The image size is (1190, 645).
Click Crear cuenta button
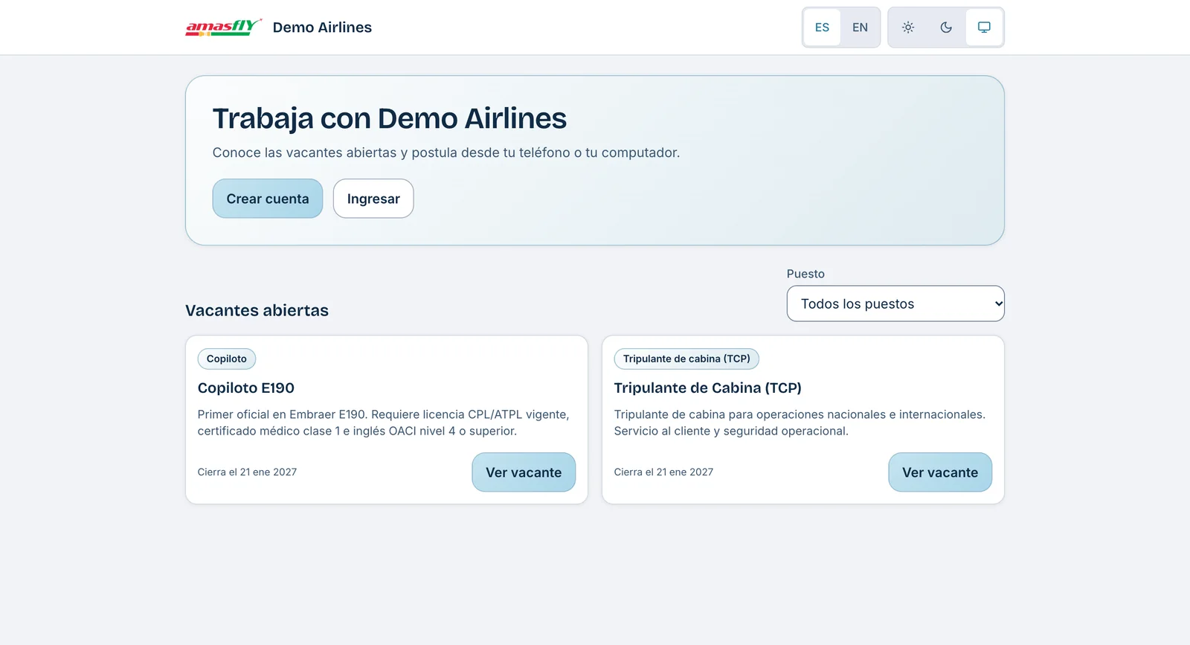coord(268,199)
